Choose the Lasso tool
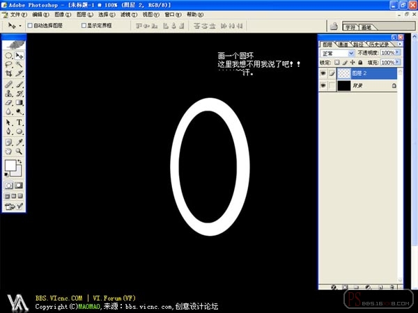 tap(9, 64)
